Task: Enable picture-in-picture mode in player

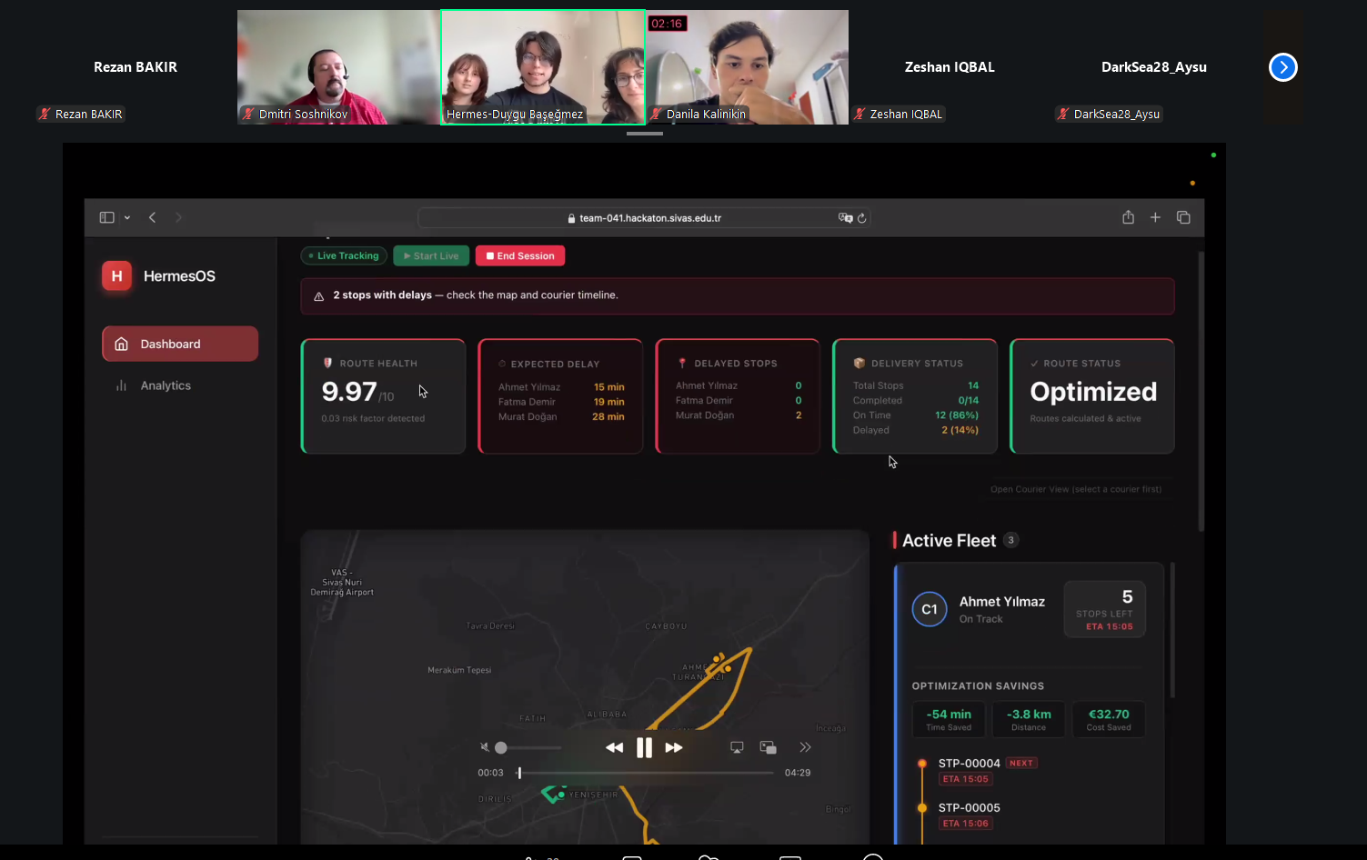Action: pyautogui.click(x=769, y=747)
